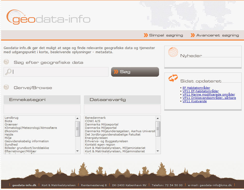The width and height of the screenshot is (244, 190).
Task: Open VP11 Marine modificerede områder link
Action: click(209, 94)
